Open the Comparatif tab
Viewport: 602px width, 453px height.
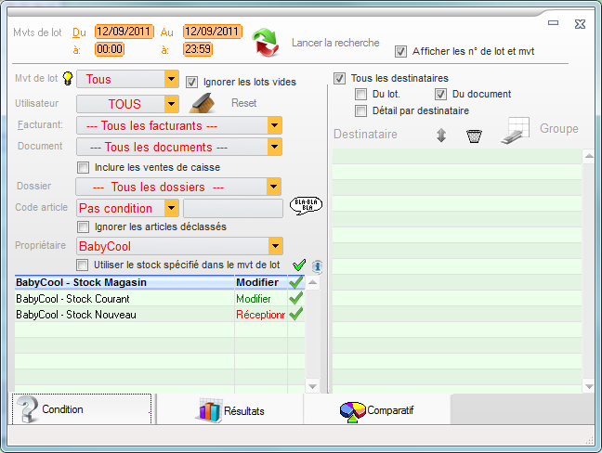point(376,409)
